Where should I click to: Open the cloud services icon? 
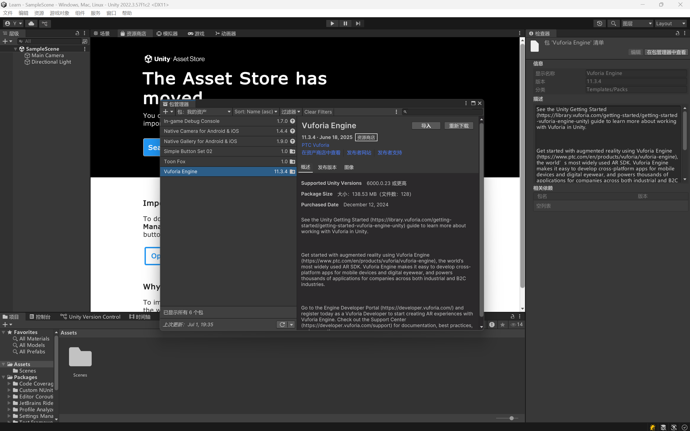click(x=31, y=23)
